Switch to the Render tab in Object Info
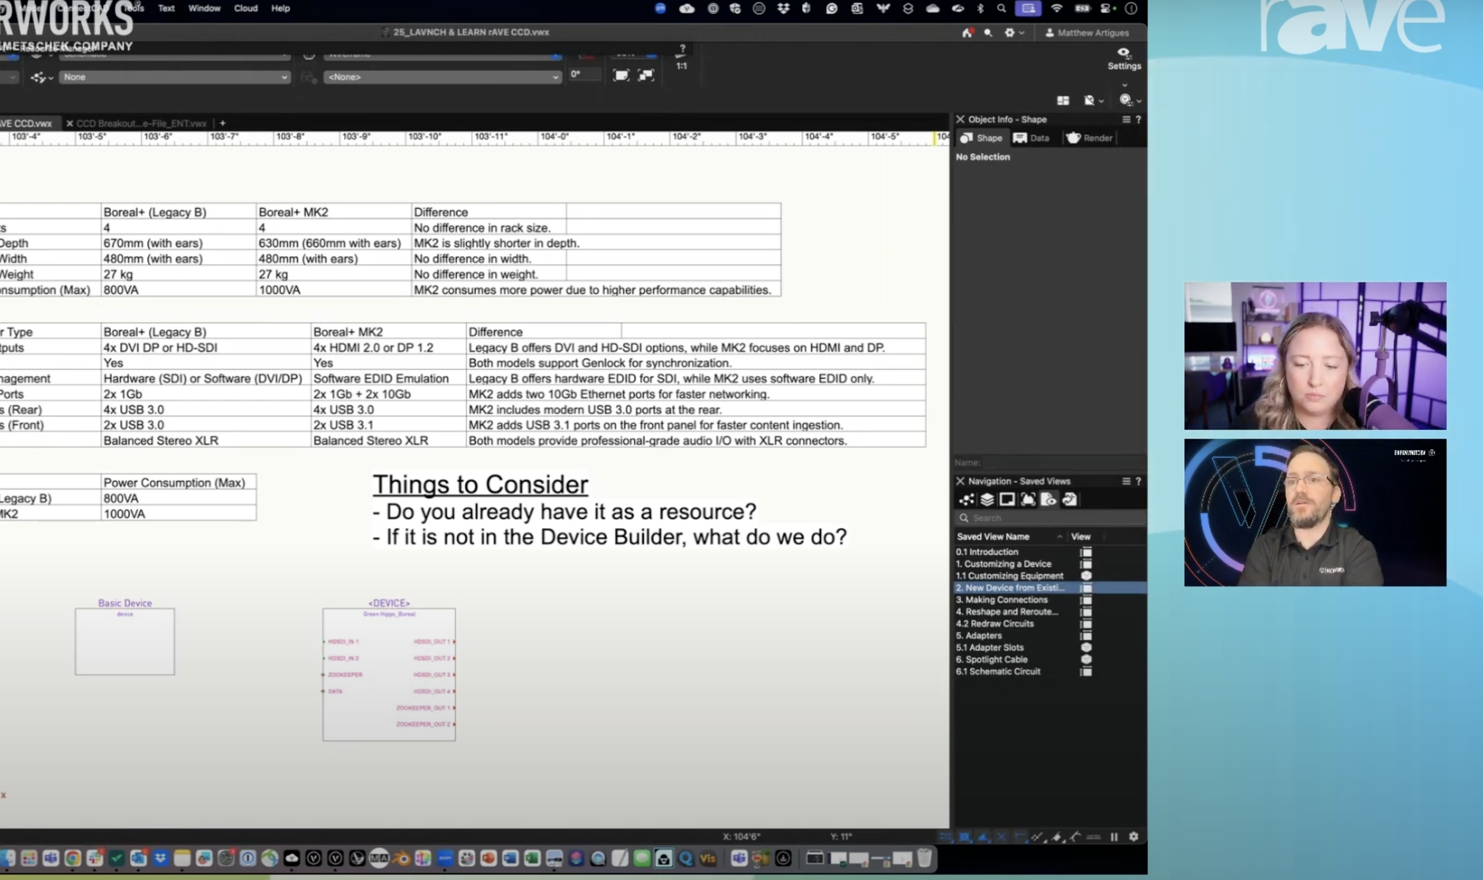The image size is (1483, 880). (x=1090, y=138)
